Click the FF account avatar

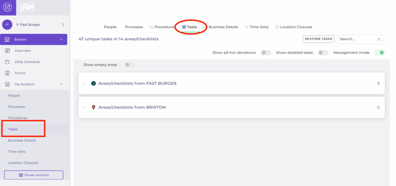(x=7, y=25)
